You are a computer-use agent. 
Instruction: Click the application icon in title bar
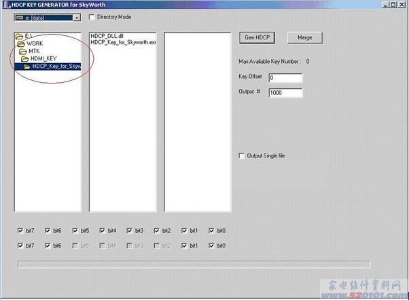[x=7, y=5]
